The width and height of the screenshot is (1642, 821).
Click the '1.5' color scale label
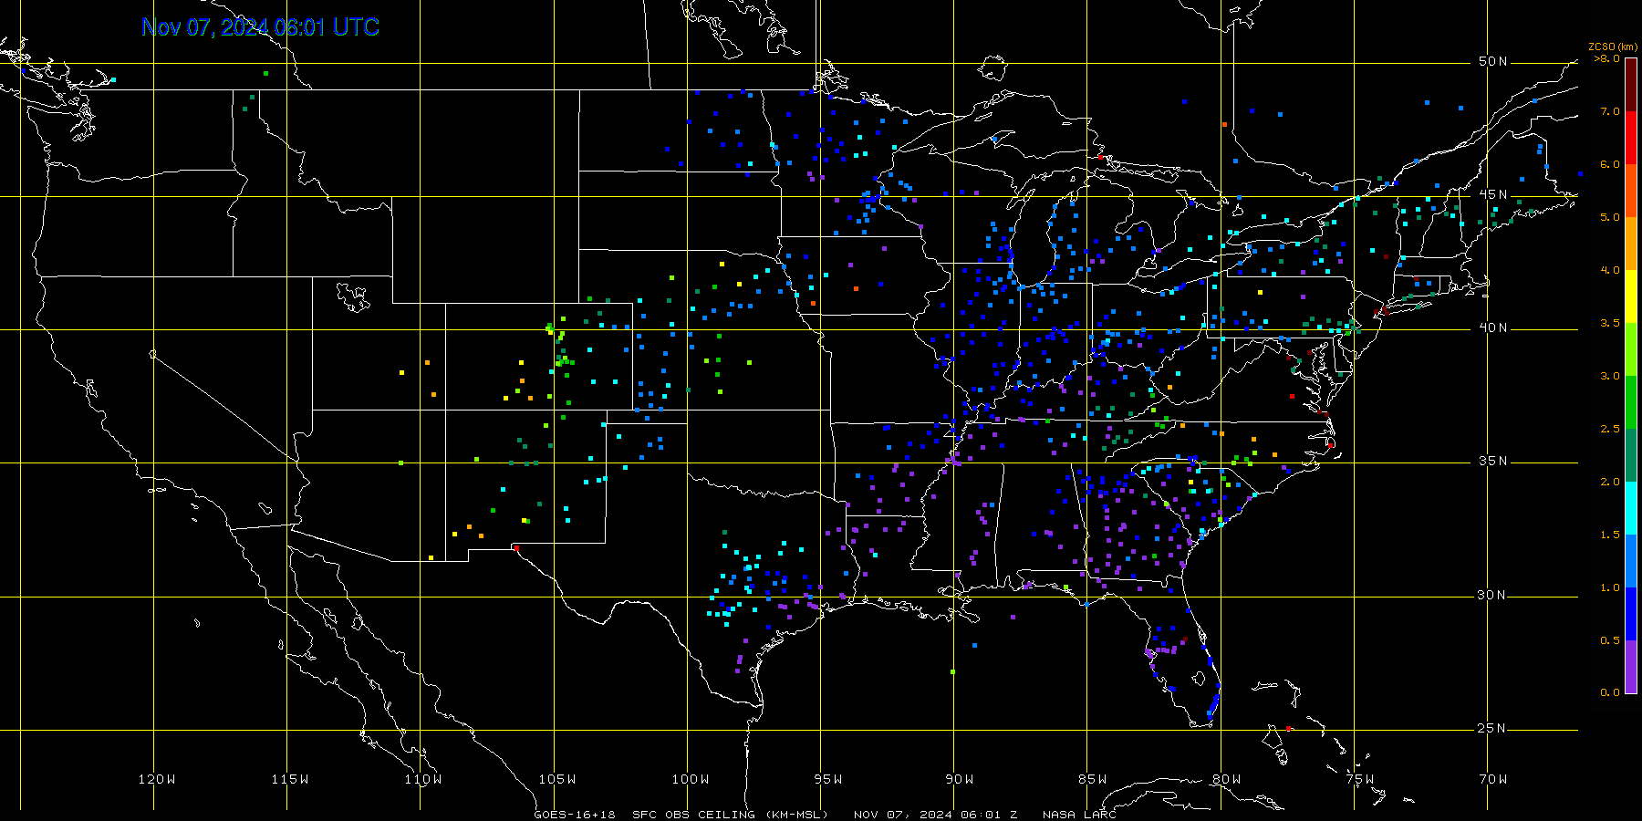(x=1610, y=535)
